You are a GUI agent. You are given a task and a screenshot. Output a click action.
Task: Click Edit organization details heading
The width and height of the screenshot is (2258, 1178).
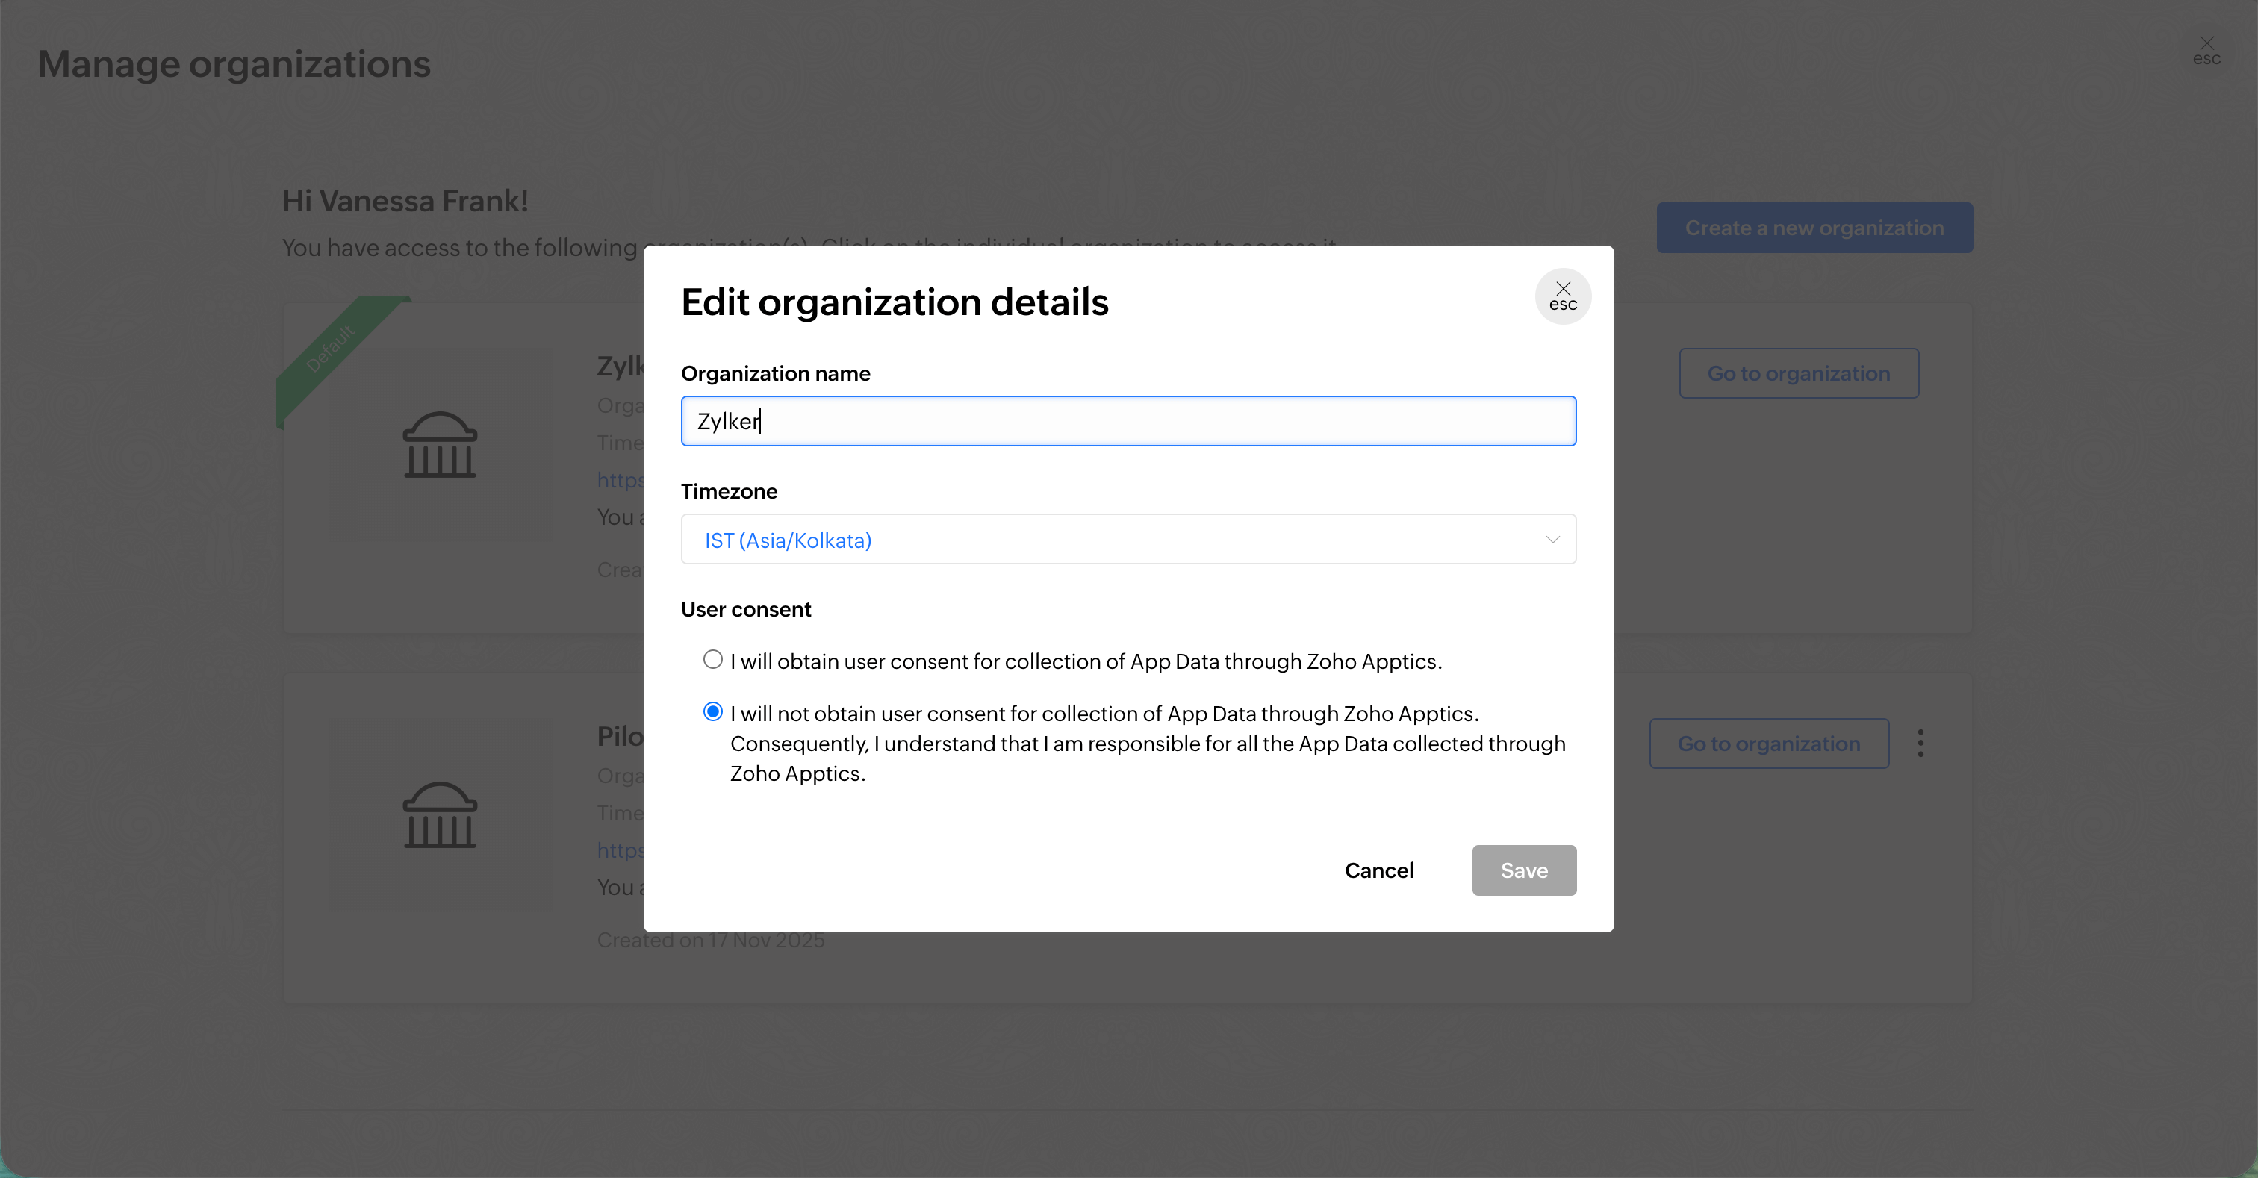(x=894, y=302)
